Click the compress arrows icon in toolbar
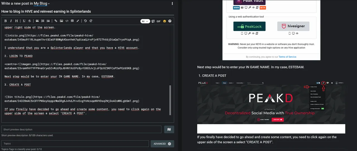 pyautogui.click(x=78, y=21)
